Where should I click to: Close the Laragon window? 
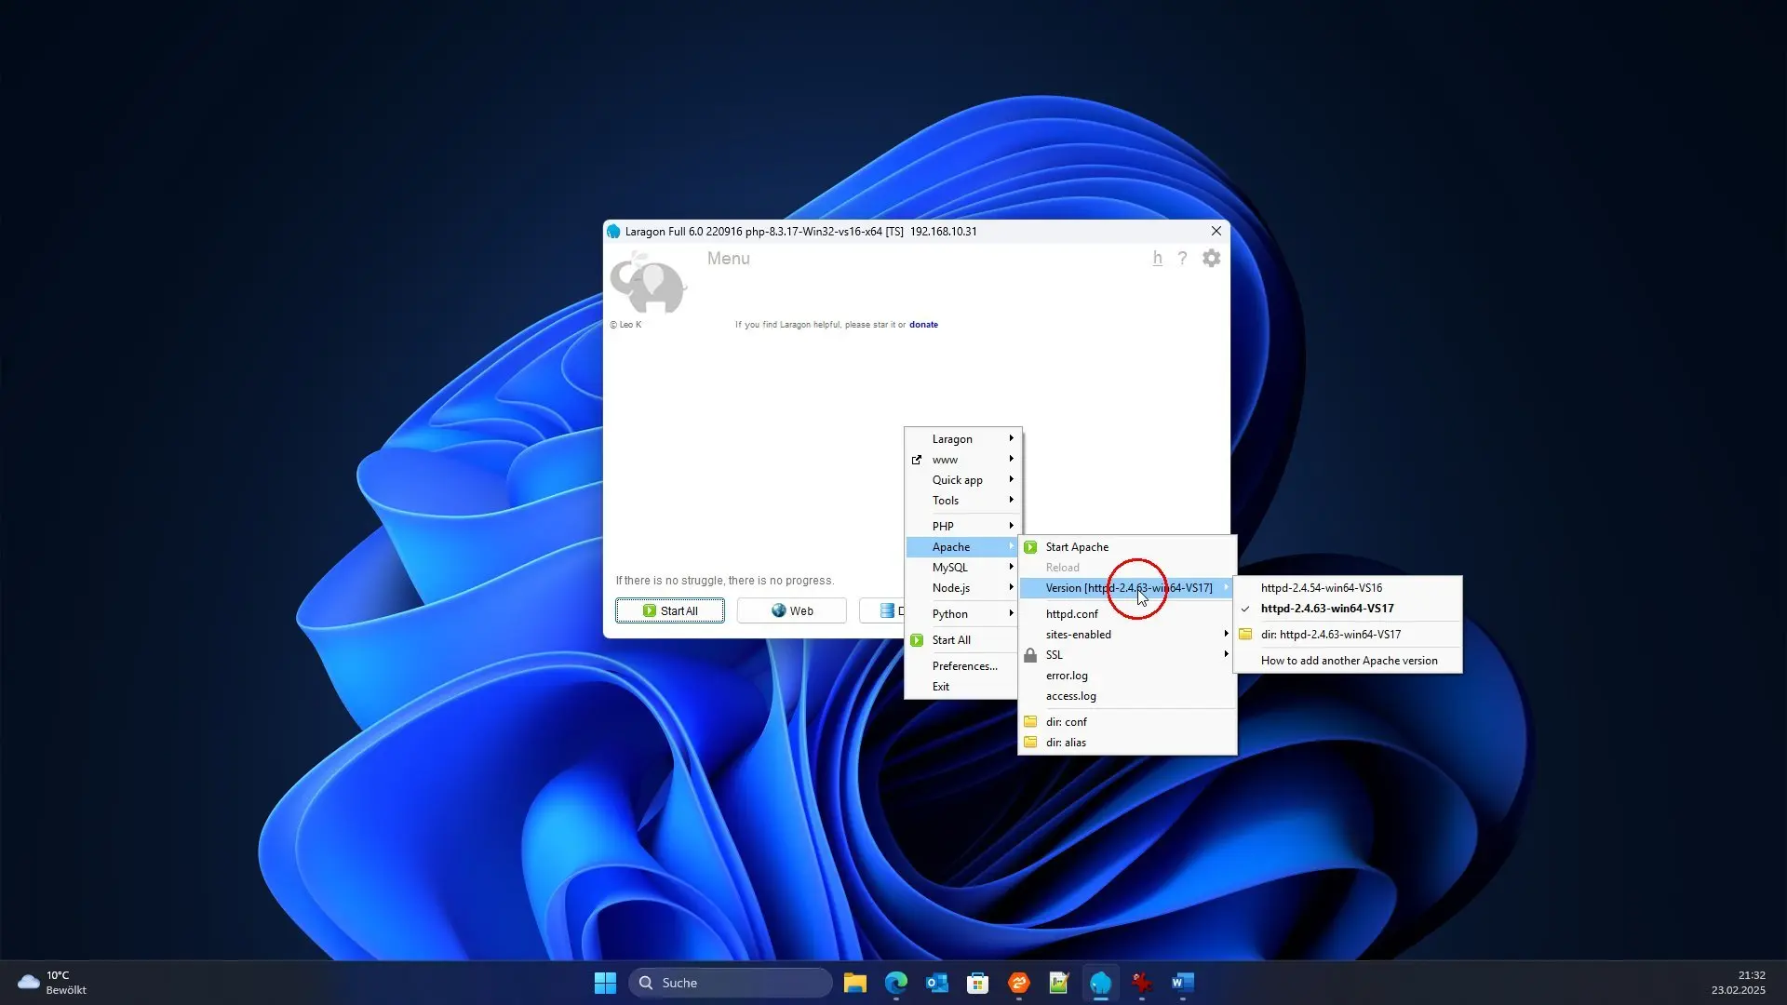point(1216,232)
